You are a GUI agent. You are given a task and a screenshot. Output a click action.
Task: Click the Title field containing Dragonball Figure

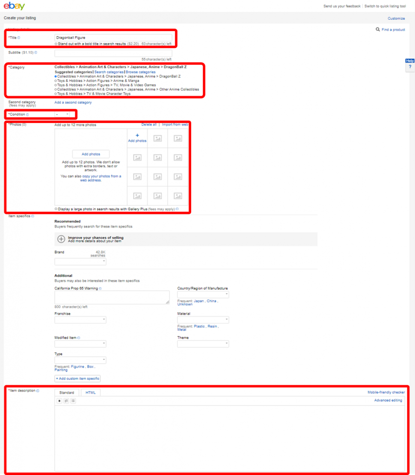[113, 38]
